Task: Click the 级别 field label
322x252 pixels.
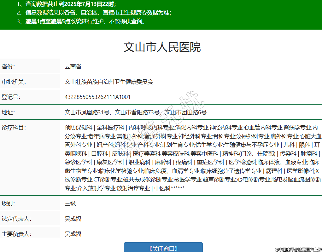Action: point(9,203)
